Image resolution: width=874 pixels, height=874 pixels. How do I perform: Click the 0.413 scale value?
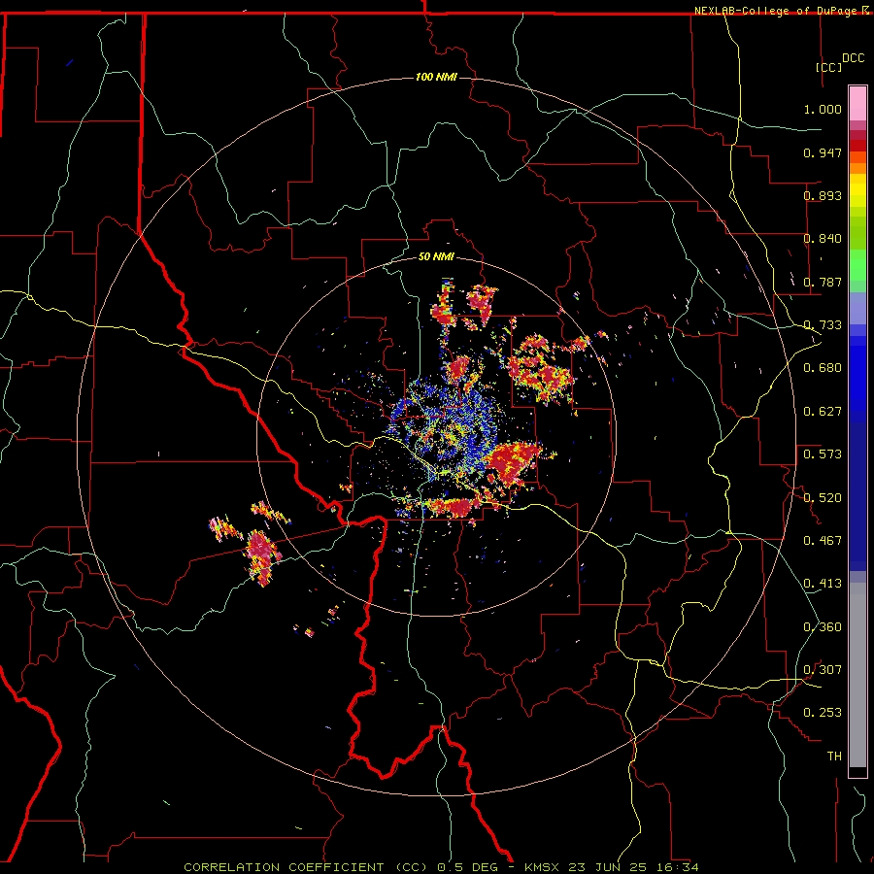823,584
